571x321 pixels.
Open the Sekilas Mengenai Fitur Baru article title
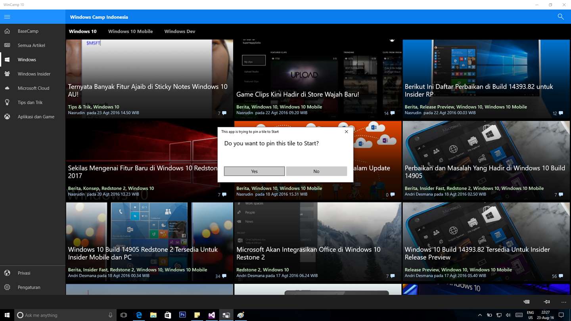coord(143,172)
